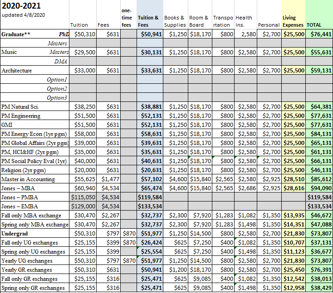The height and width of the screenshot is (293, 333).
Task: Select PM Social Policy tuition $40,000
Action: click(x=85, y=161)
